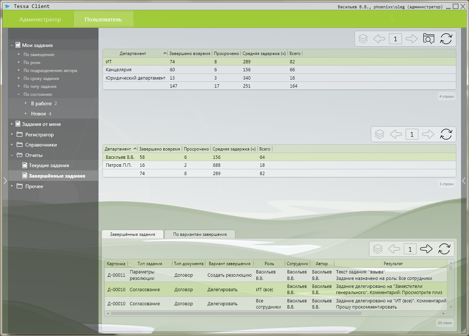Go to next page in top toolbar
469x336 pixels.
click(411, 39)
